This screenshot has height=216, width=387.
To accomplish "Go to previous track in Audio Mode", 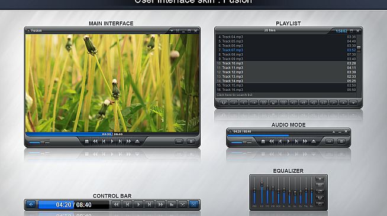I will pyautogui.click(x=280, y=142).
